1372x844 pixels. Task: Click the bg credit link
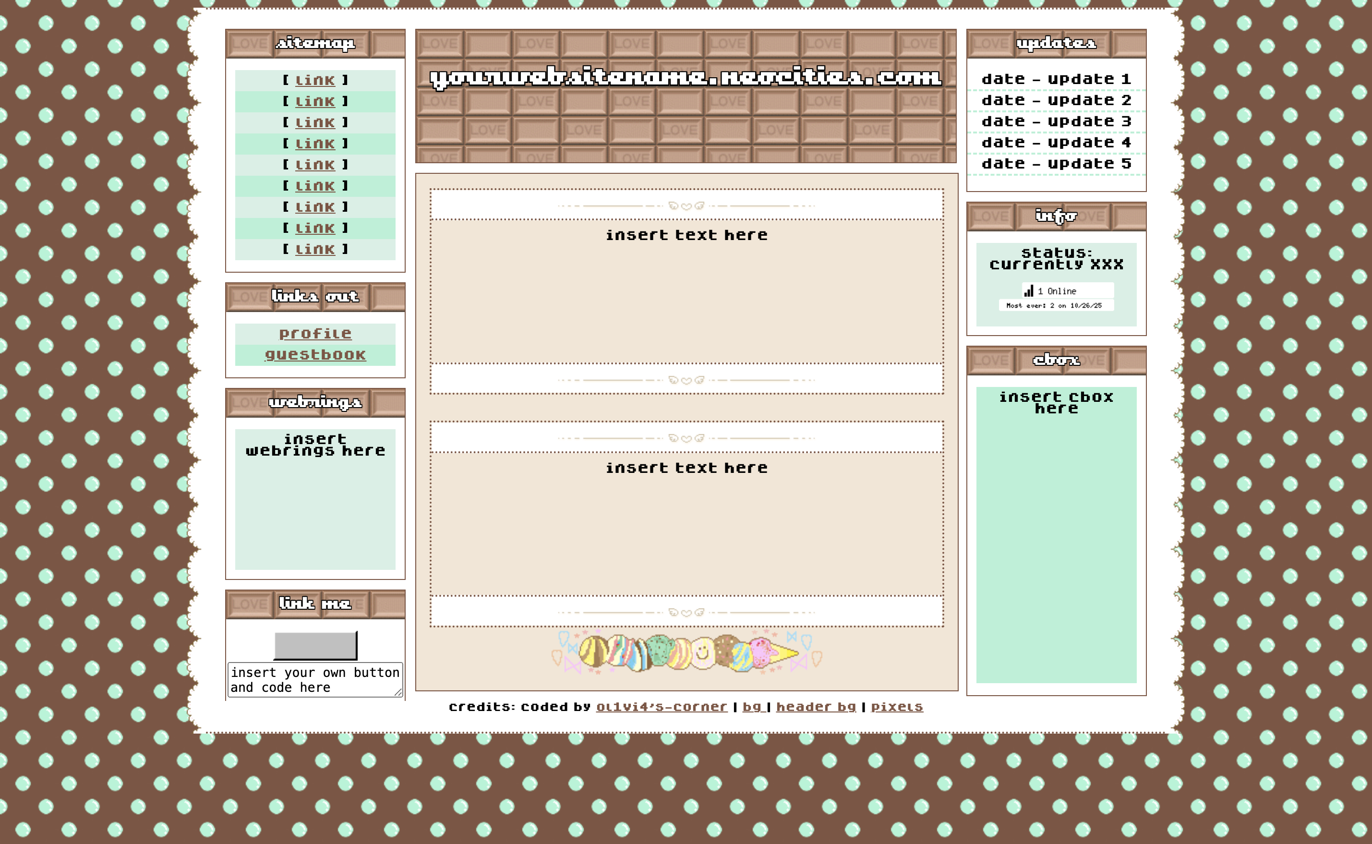pos(751,707)
